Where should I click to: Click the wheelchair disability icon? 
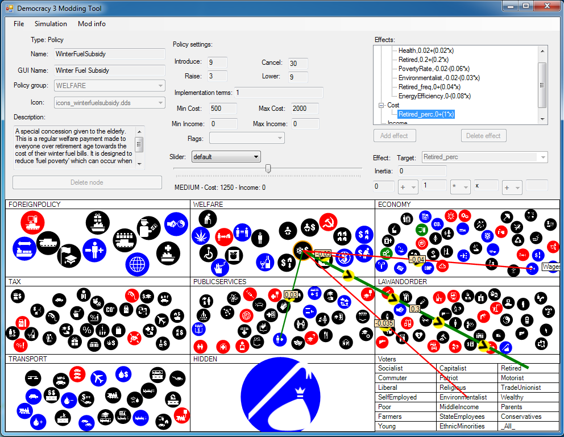coord(208,253)
